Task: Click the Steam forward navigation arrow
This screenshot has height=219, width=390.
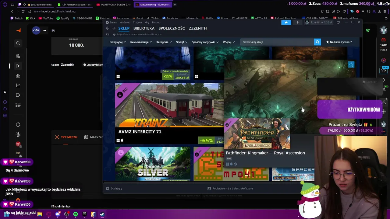Action: 114,28
